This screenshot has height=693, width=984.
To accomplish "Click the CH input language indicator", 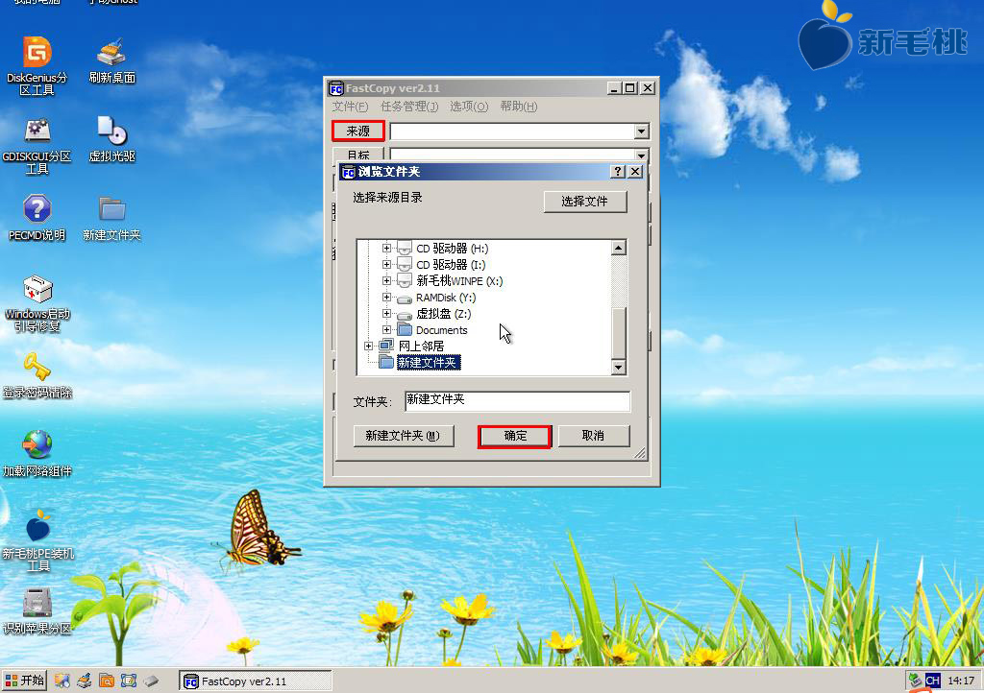I will [932, 681].
